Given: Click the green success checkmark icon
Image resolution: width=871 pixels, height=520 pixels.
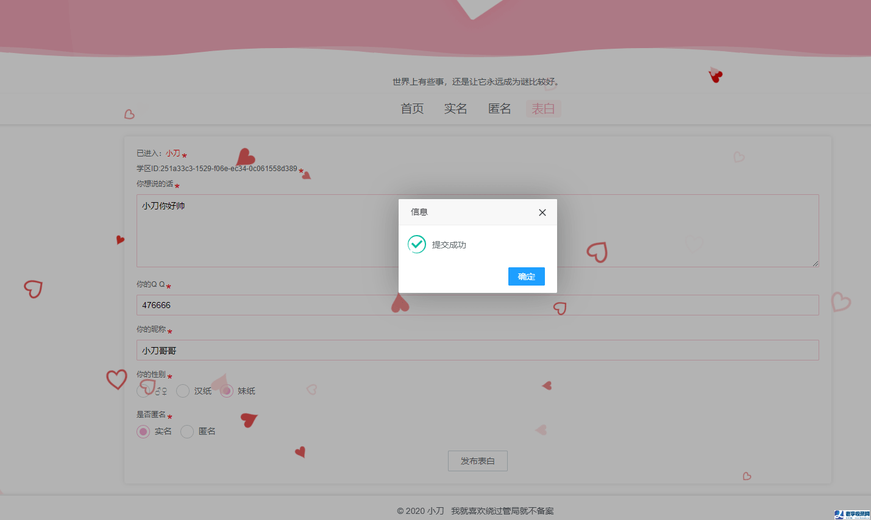Looking at the screenshot, I should click(x=416, y=244).
